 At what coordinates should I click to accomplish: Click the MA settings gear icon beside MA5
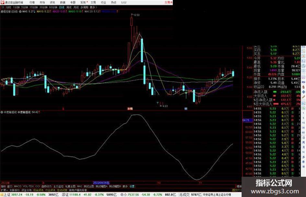[20, 12]
